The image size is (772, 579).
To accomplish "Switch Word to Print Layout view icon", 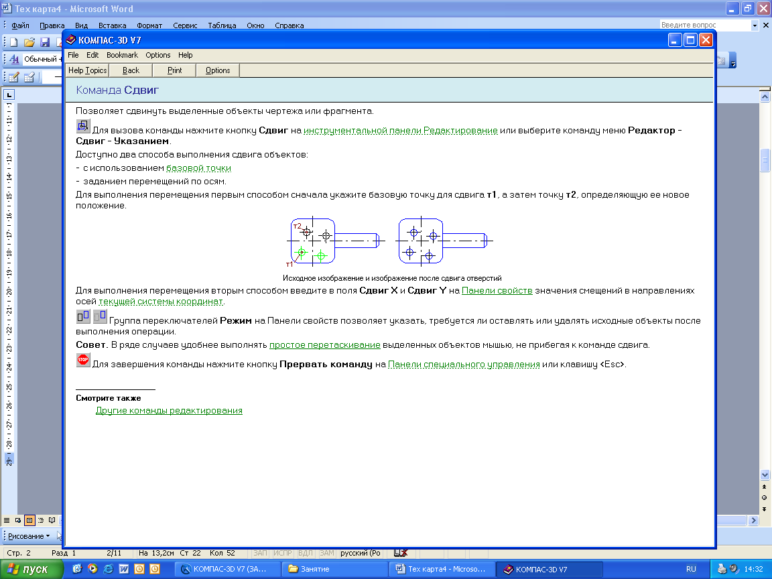I will pos(29,520).
